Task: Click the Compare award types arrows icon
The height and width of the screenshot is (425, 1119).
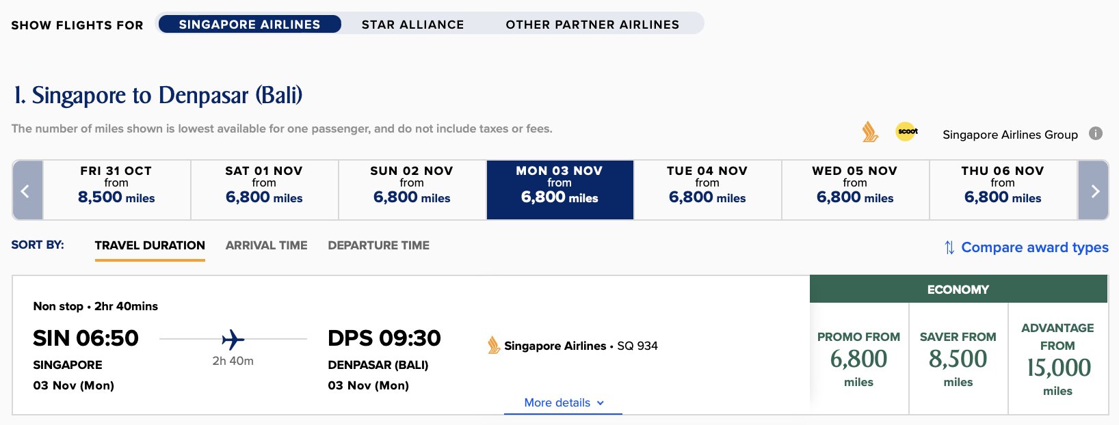Action: pyautogui.click(x=949, y=247)
